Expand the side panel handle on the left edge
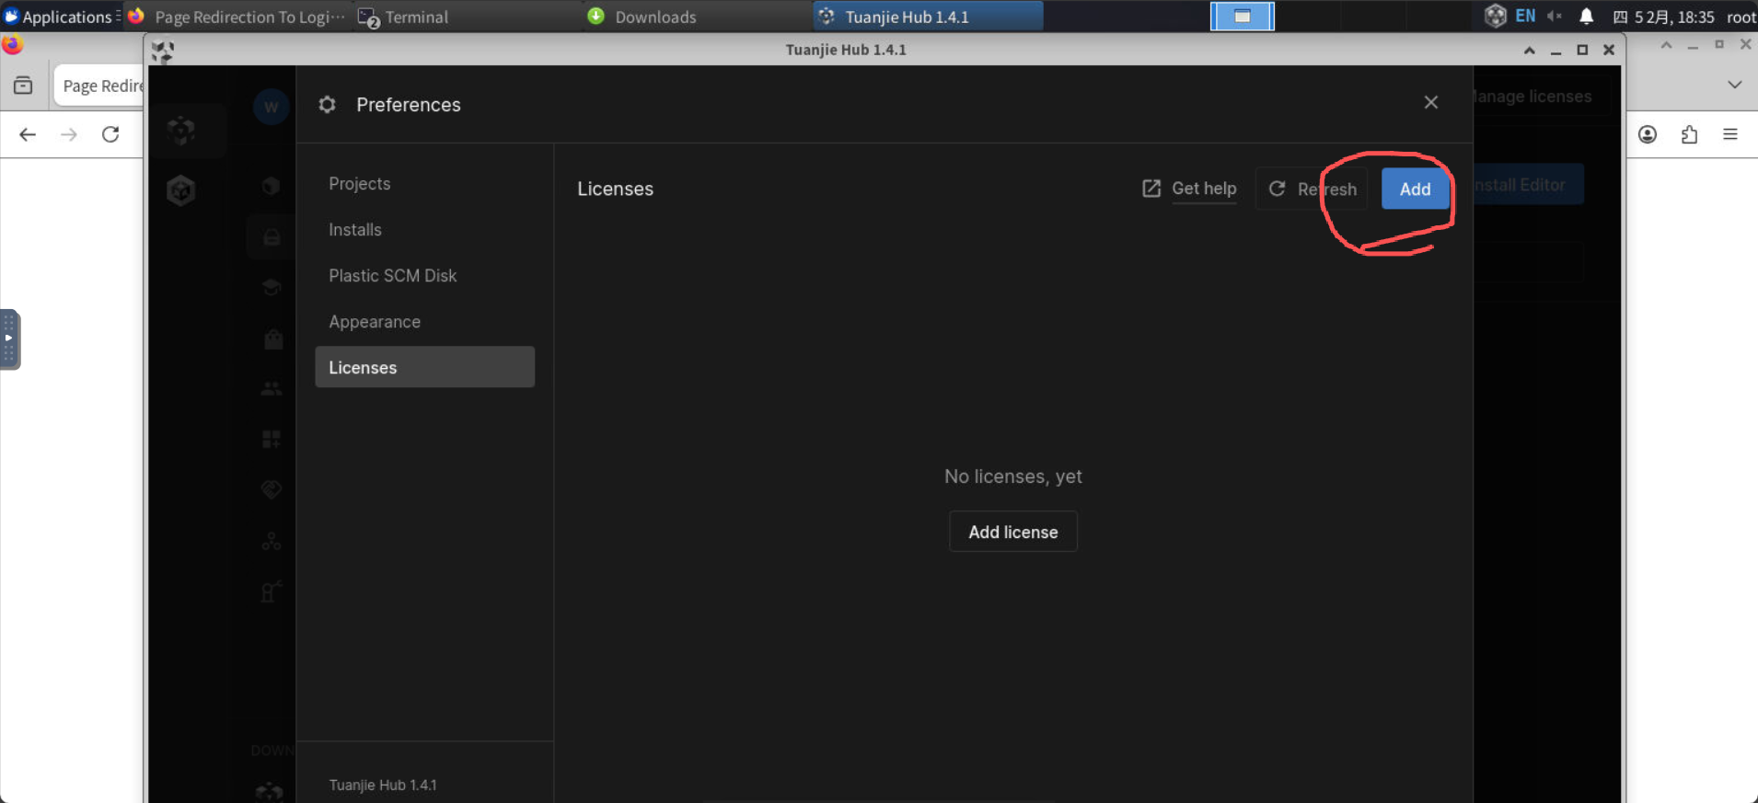Viewport: 1758px width, 803px height. click(x=9, y=338)
